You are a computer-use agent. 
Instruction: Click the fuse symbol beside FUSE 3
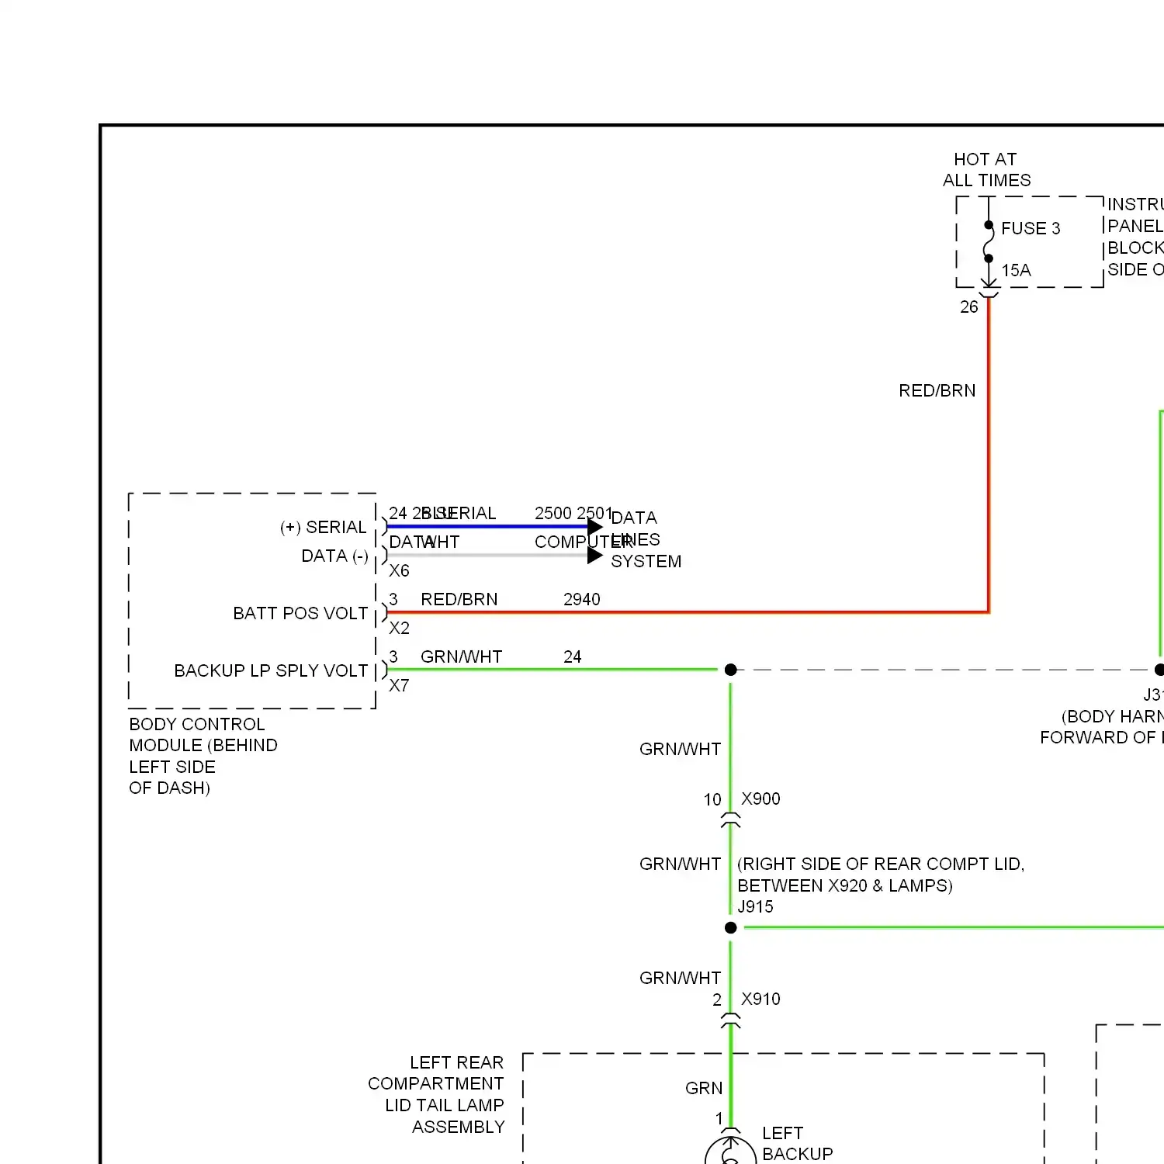click(989, 242)
